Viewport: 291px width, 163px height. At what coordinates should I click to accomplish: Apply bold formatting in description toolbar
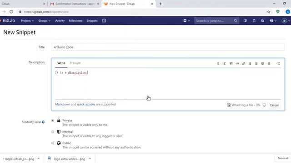pyautogui.click(x=218, y=63)
